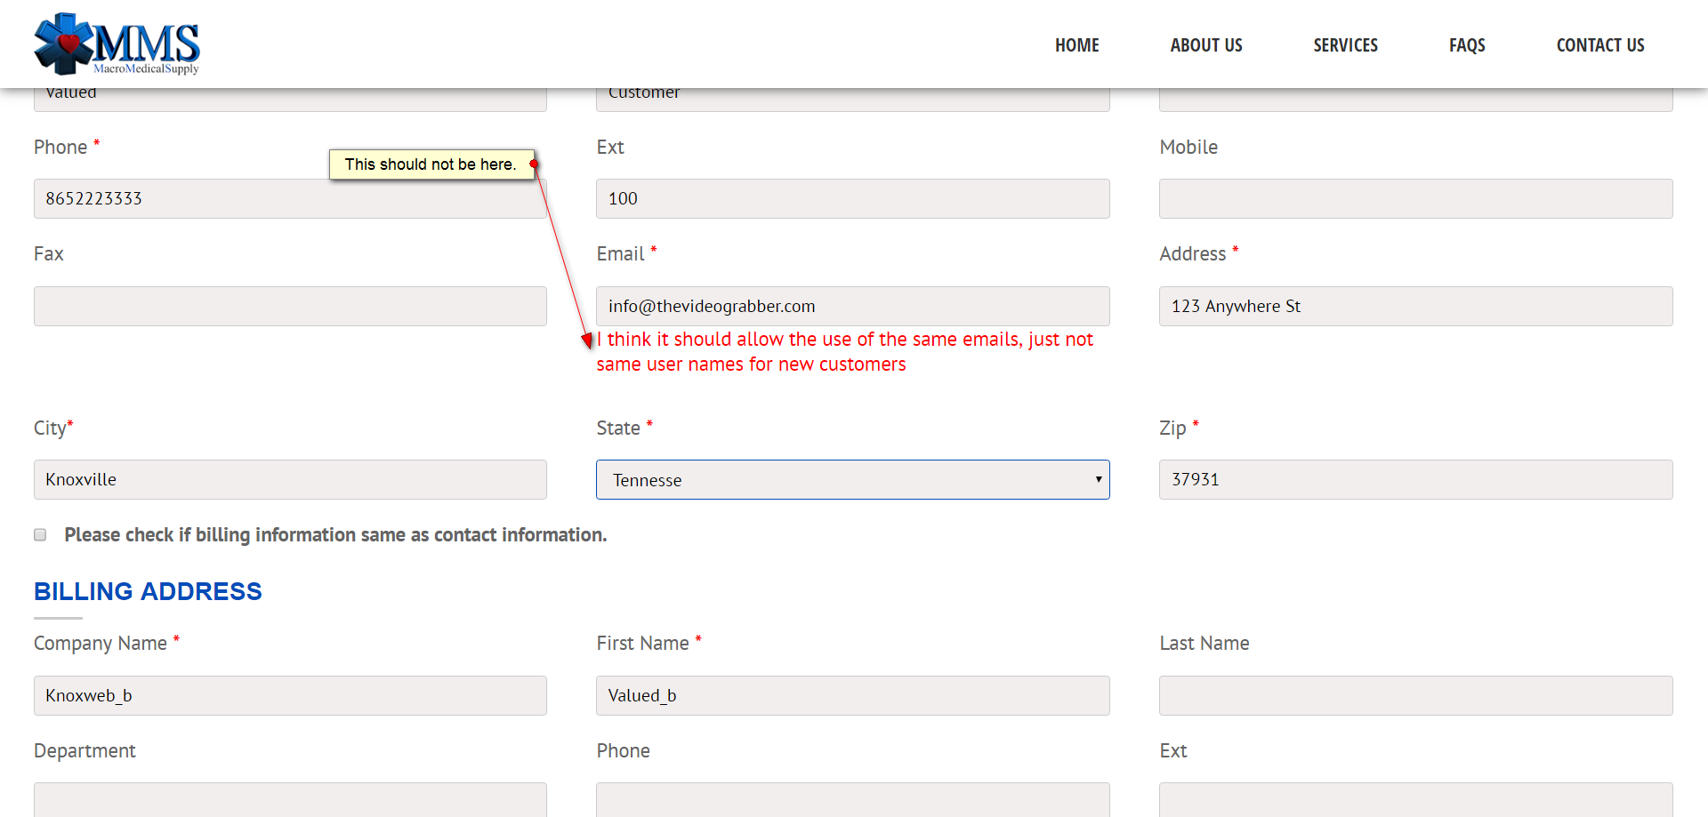Open the SERVICES navigation link

point(1345,45)
